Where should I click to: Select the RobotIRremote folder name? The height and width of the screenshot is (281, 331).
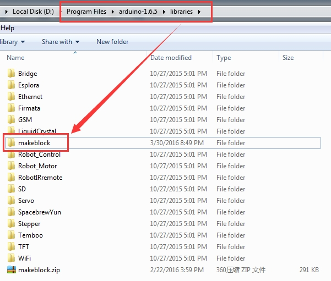(40, 178)
